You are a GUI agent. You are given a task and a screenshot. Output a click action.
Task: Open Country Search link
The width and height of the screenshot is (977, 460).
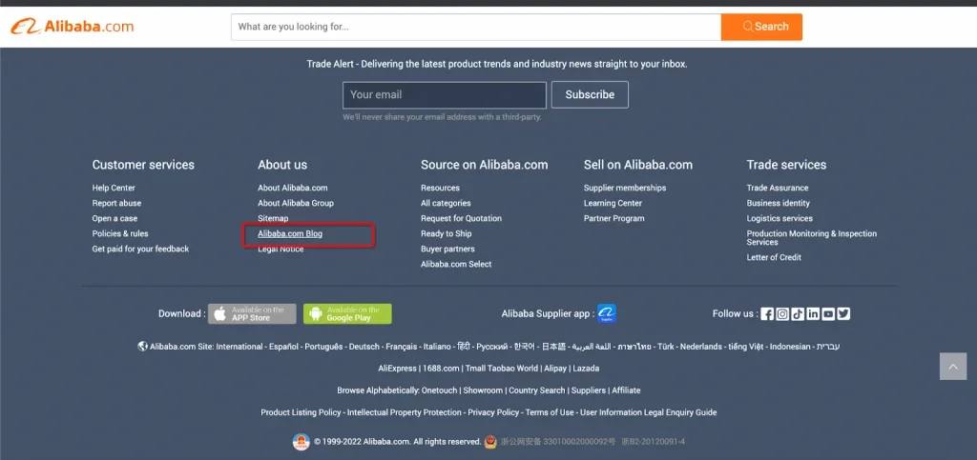pos(537,390)
